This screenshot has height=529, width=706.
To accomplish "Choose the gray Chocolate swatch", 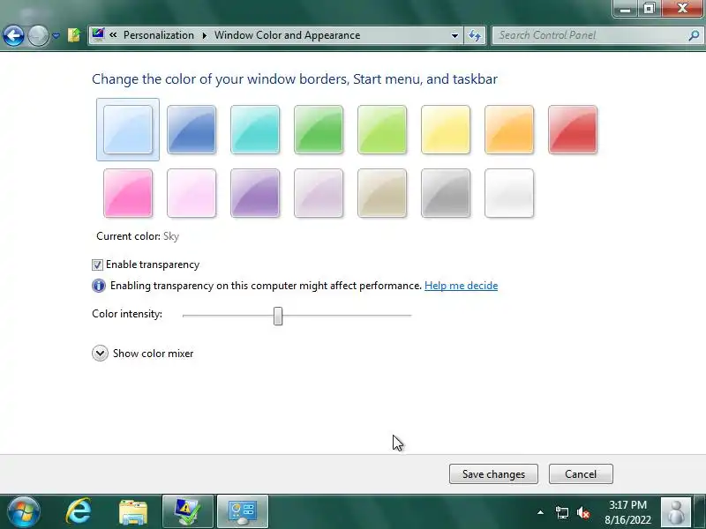I will click(446, 193).
